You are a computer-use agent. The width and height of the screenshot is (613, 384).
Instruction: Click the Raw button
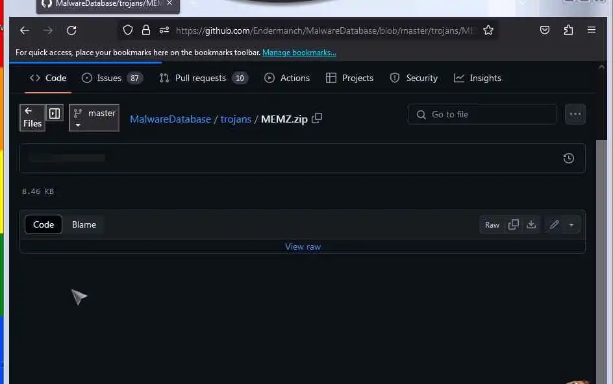492,225
